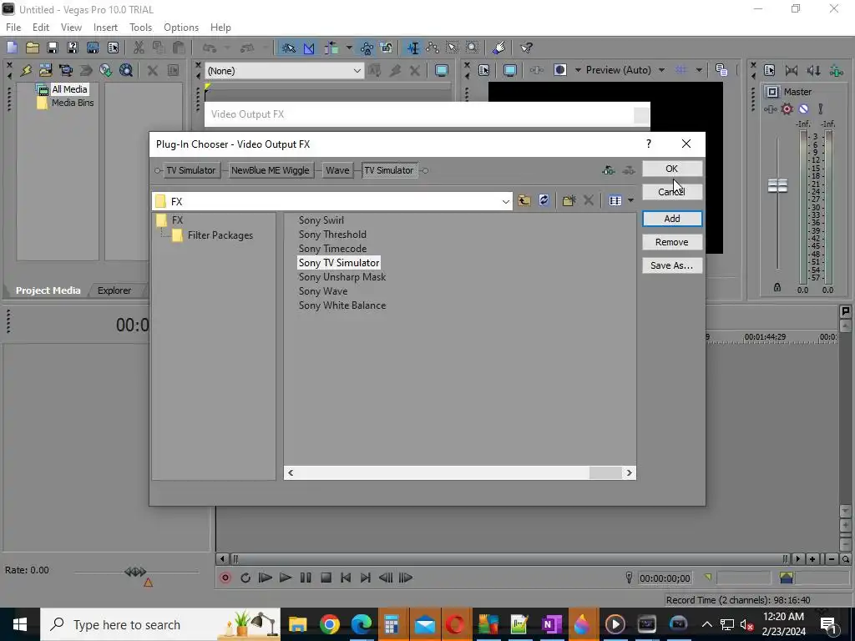Toggle Lock Envelopes to Events

pyautogui.click(x=367, y=48)
